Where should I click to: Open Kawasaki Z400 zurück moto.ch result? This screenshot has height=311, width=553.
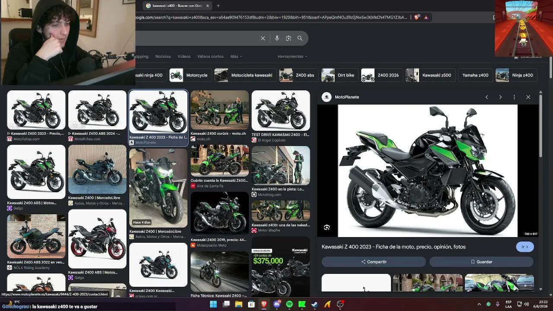(219, 110)
